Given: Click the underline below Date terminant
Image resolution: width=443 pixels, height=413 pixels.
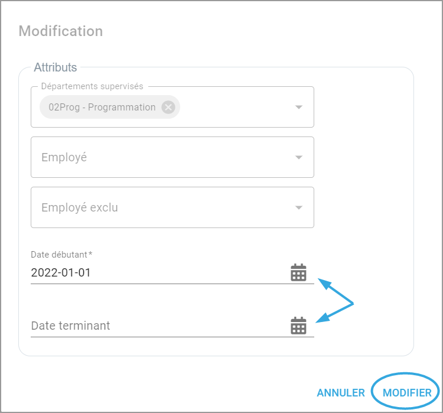Looking at the screenshot, I should tap(171, 337).
